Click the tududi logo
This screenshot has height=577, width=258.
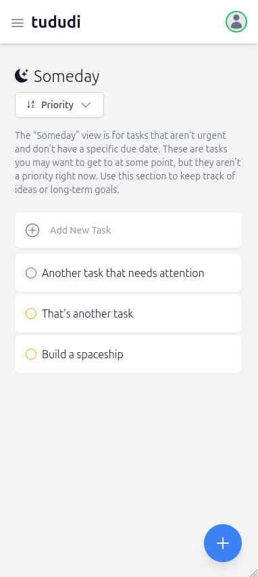click(56, 22)
